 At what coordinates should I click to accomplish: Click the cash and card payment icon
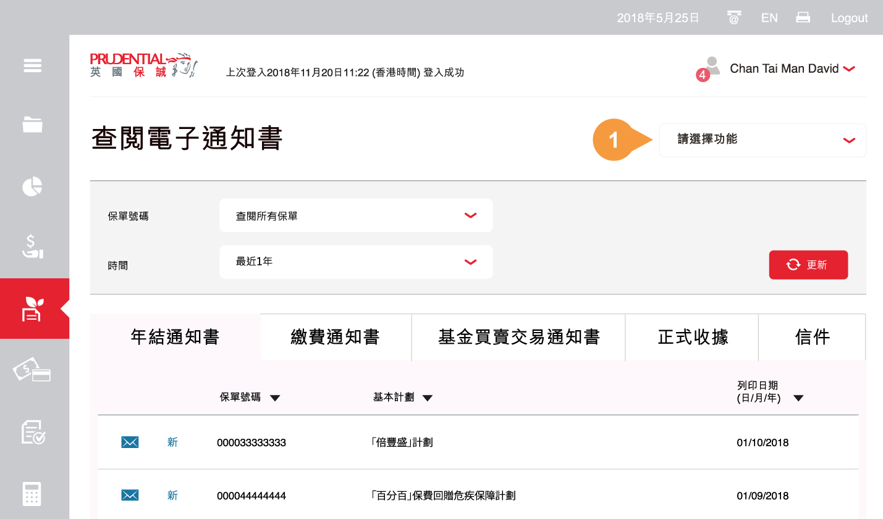click(x=33, y=370)
